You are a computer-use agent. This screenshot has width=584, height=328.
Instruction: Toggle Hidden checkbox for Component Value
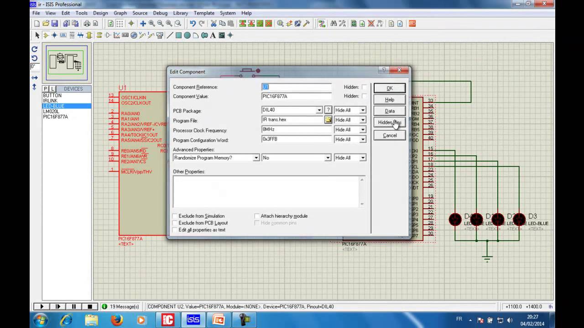point(364,96)
